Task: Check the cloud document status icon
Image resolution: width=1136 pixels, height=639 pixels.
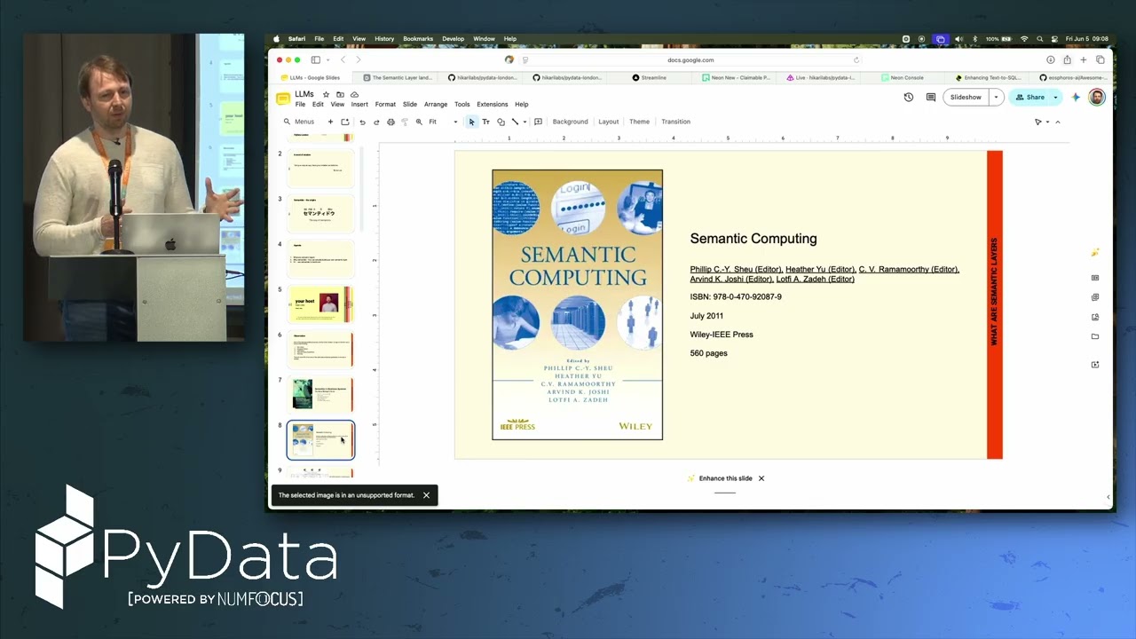Action: pyautogui.click(x=354, y=94)
